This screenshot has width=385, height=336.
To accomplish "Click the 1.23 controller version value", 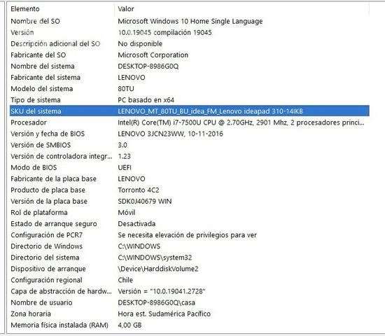I will click(124, 157).
